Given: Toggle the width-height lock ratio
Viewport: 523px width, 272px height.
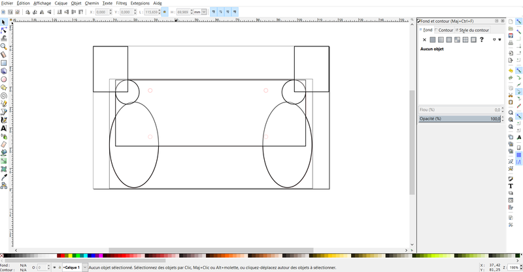Looking at the screenshot, I should coord(164,12).
